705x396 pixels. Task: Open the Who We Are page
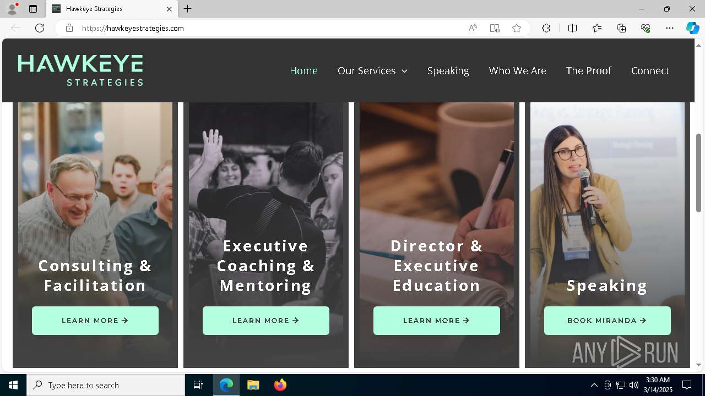[x=517, y=70]
